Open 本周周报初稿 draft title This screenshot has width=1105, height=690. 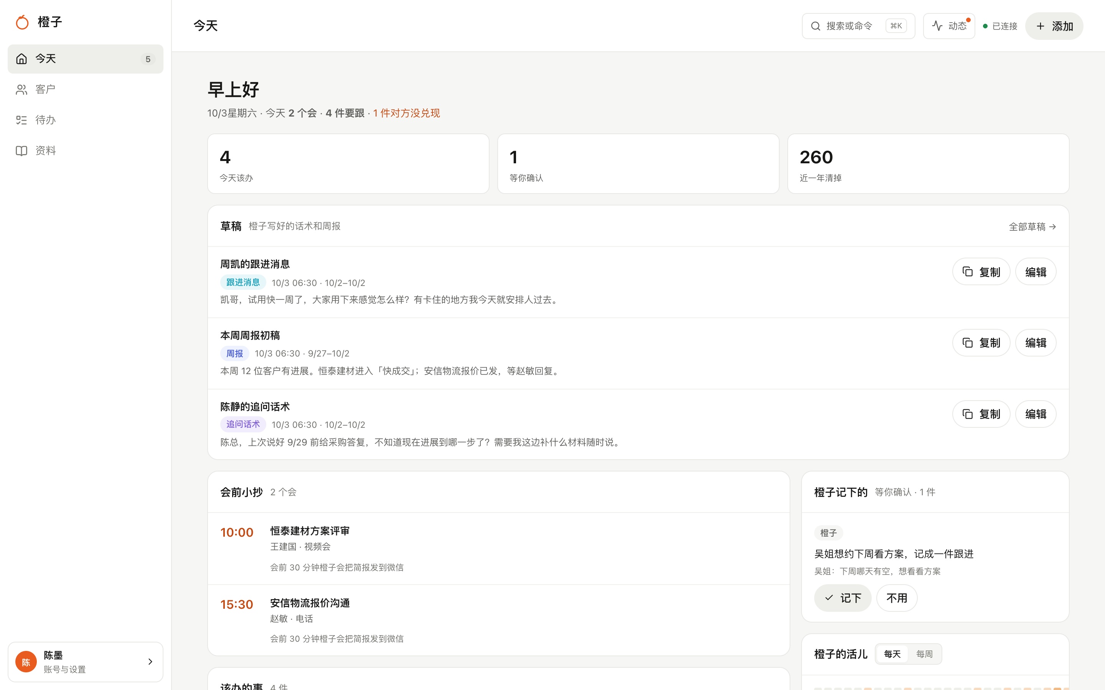[x=250, y=335]
